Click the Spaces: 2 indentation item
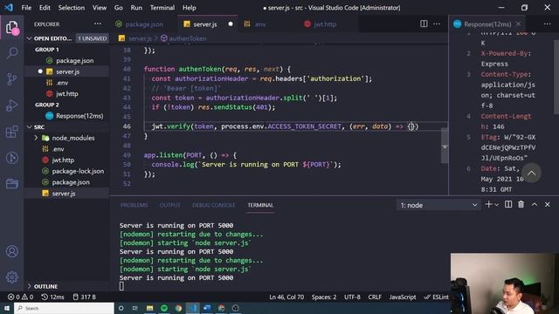559x314 pixels. [x=324, y=297]
